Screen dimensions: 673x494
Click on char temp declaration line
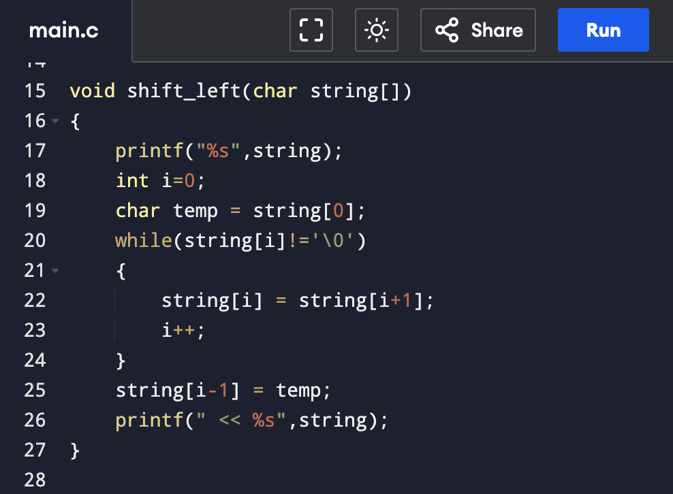pos(240,210)
